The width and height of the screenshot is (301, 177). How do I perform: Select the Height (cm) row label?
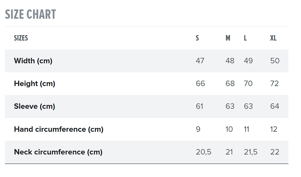(x=35, y=84)
